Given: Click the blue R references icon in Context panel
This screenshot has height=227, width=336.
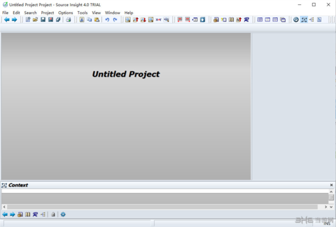Looking at the screenshot, I should (35, 214).
